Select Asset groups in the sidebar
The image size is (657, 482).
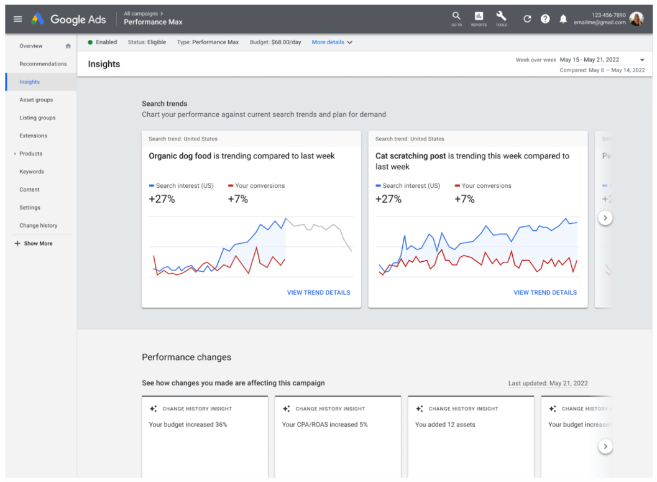[36, 100]
